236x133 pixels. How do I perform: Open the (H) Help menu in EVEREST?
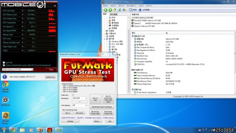pos(149,6)
